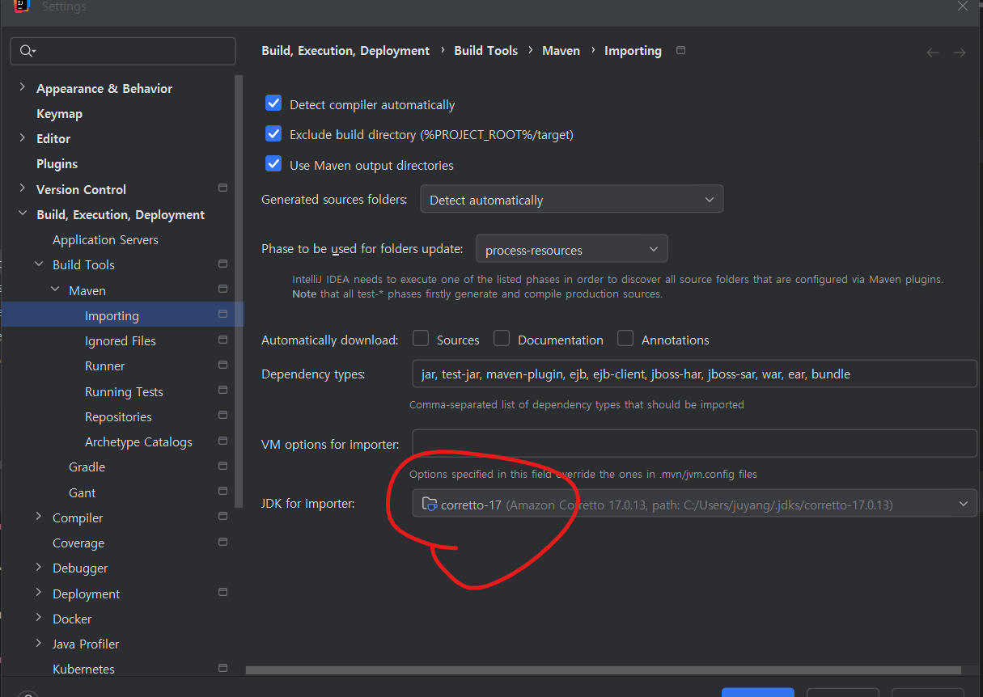
Task: Open the Plugins settings page
Action: (57, 164)
